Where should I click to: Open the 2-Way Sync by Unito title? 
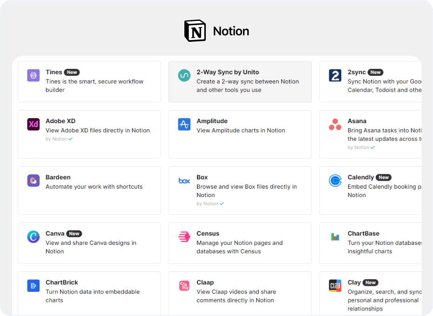coord(228,72)
